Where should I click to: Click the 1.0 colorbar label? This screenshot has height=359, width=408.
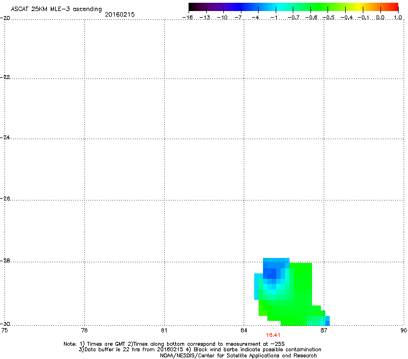398,18
